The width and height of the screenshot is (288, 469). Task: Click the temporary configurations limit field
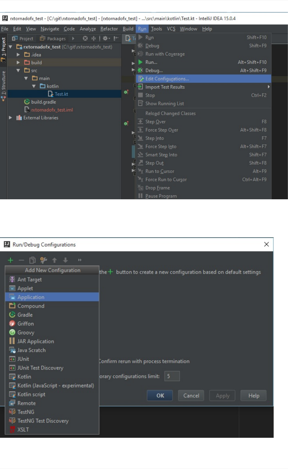click(x=172, y=376)
